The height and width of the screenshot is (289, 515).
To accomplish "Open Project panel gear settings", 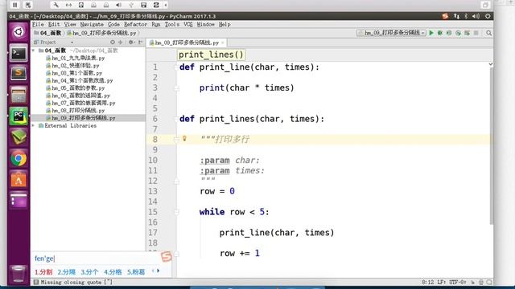I will pos(131,43).
